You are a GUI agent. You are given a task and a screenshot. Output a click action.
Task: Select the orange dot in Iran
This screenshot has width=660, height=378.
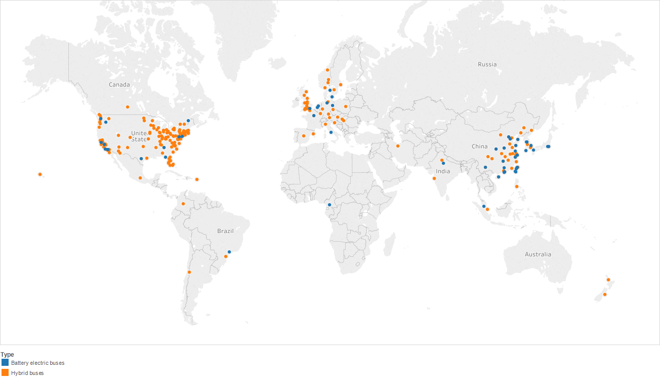398,146
